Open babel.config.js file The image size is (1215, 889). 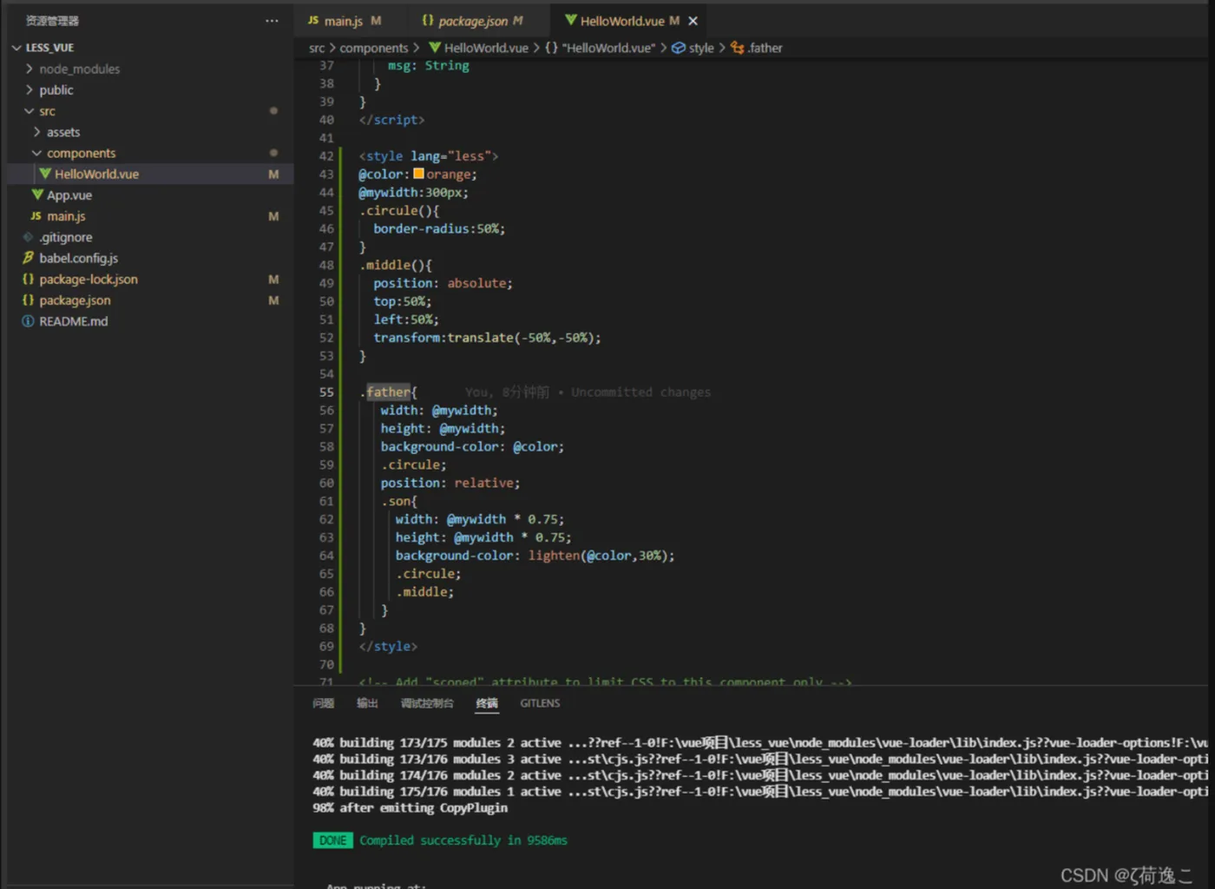(x=78, y=258)
